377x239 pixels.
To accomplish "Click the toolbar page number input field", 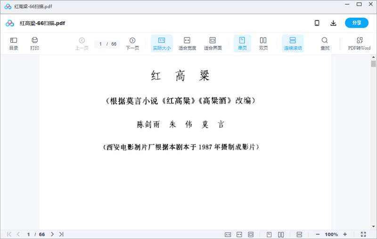I will click(101, 44).
